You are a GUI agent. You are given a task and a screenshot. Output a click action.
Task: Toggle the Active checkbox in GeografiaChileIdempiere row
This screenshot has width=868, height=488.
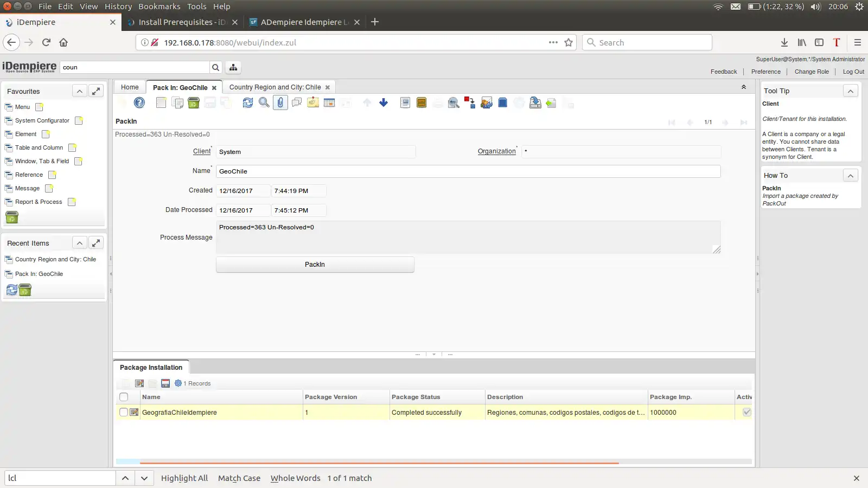747,412
